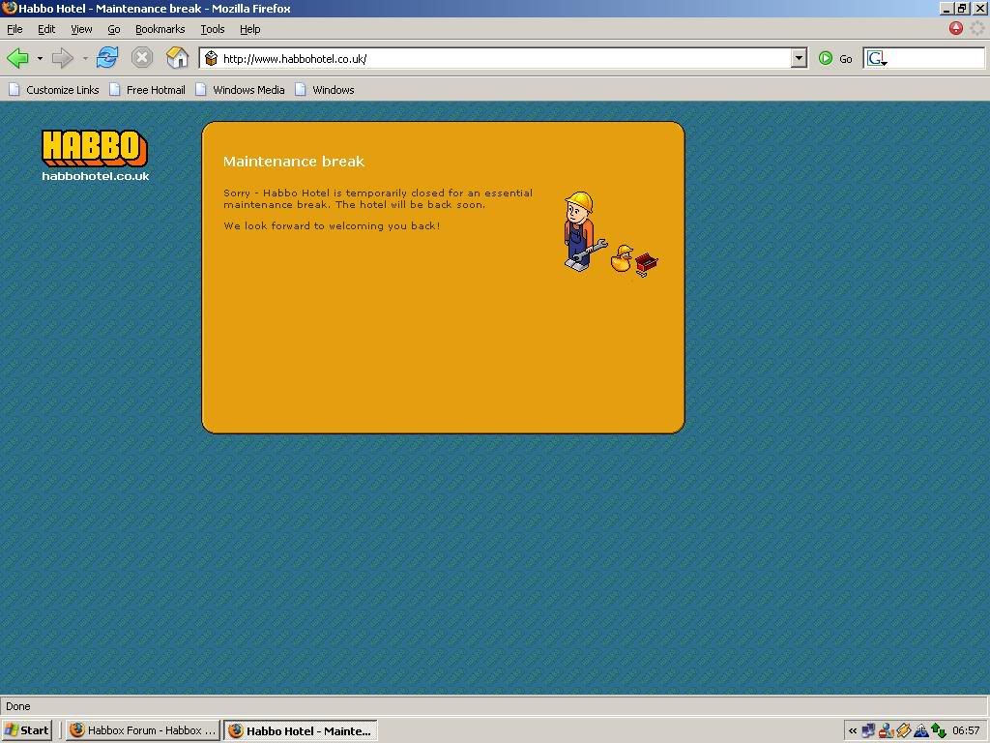The image size is (990, 743).
Task: Expand the address bar history dropdown
Action: tap(799, 59)
